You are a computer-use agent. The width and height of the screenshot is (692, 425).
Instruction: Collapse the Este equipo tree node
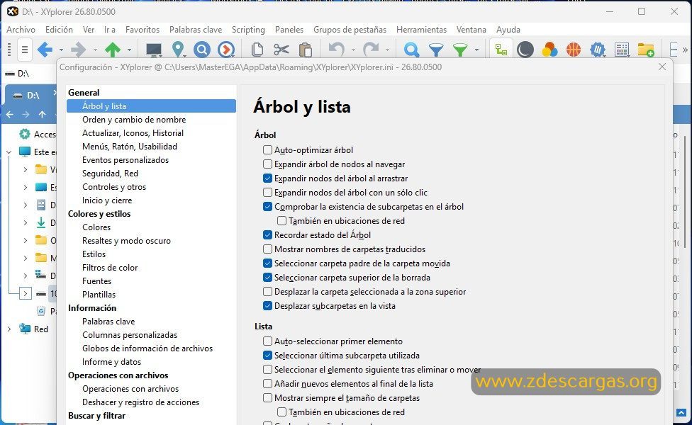click(9, 152)
